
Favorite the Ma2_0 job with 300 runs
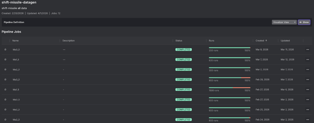(x=5, y=69)
